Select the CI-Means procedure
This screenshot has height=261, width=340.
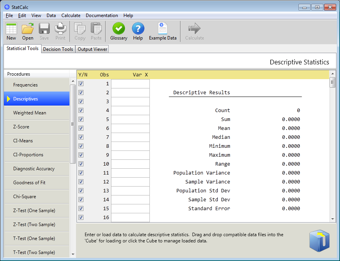tap(36, 141)
